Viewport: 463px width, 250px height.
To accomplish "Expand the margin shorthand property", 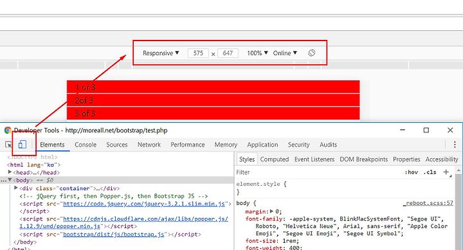I will click(x=271, y=211).
